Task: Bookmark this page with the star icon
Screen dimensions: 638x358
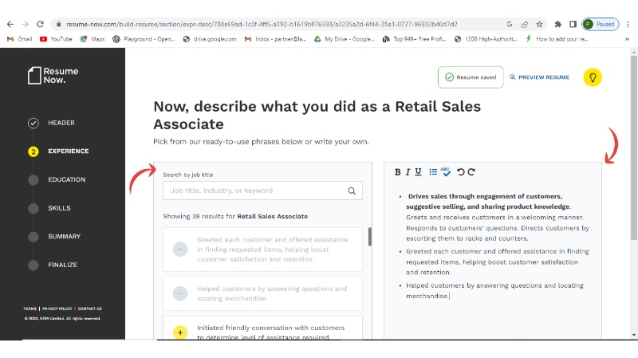Action: click(x=540, y=24)
